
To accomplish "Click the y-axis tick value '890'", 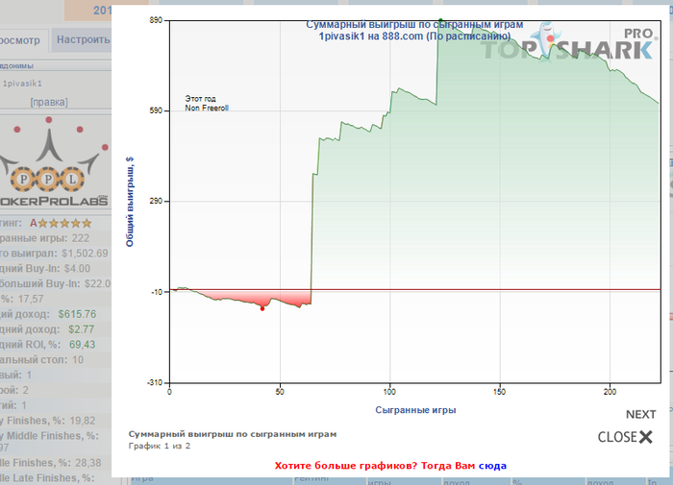I will [x=156, y=20].
